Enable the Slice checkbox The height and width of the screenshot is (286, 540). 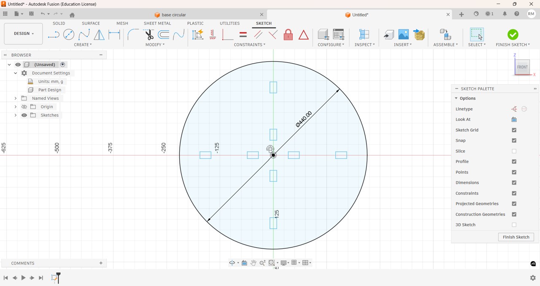[x=514, y=151]
